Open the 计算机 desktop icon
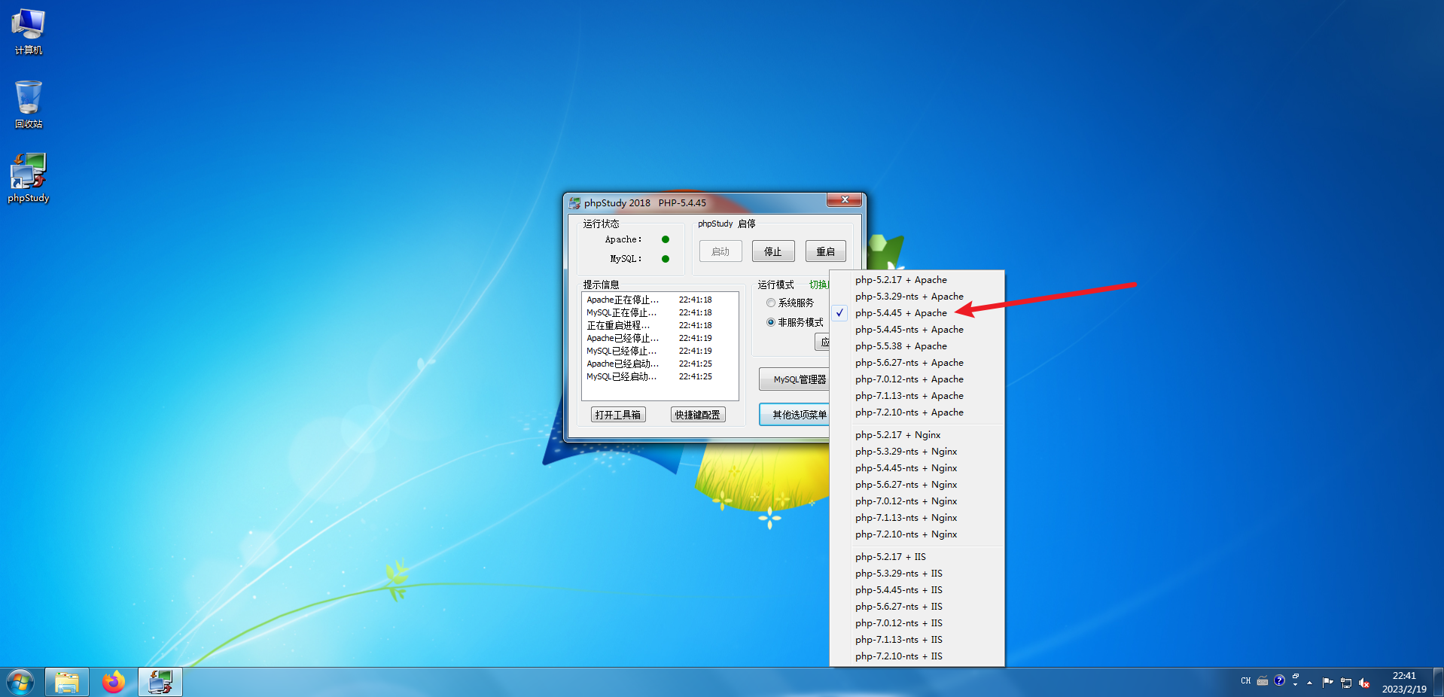 point(29,32)
